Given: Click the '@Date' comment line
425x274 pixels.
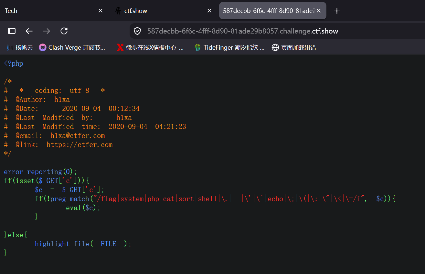Looking at the screenshot, I should pos(72,109).
